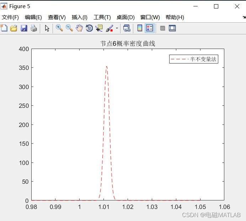Maximize the Figure 5 window

pyautogui.click(x=216, y=6)
